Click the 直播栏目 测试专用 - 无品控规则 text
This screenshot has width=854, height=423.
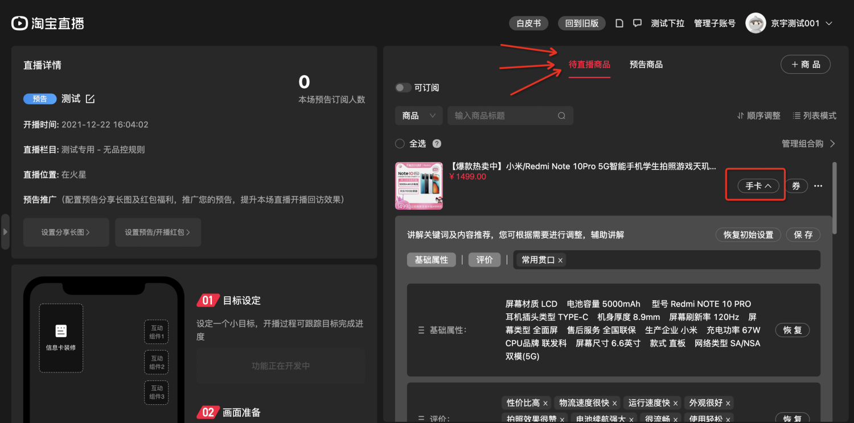84,150
